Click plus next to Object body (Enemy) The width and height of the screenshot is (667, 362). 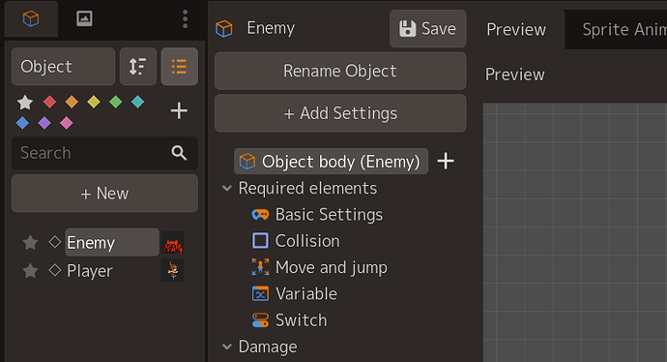point(446,161)
